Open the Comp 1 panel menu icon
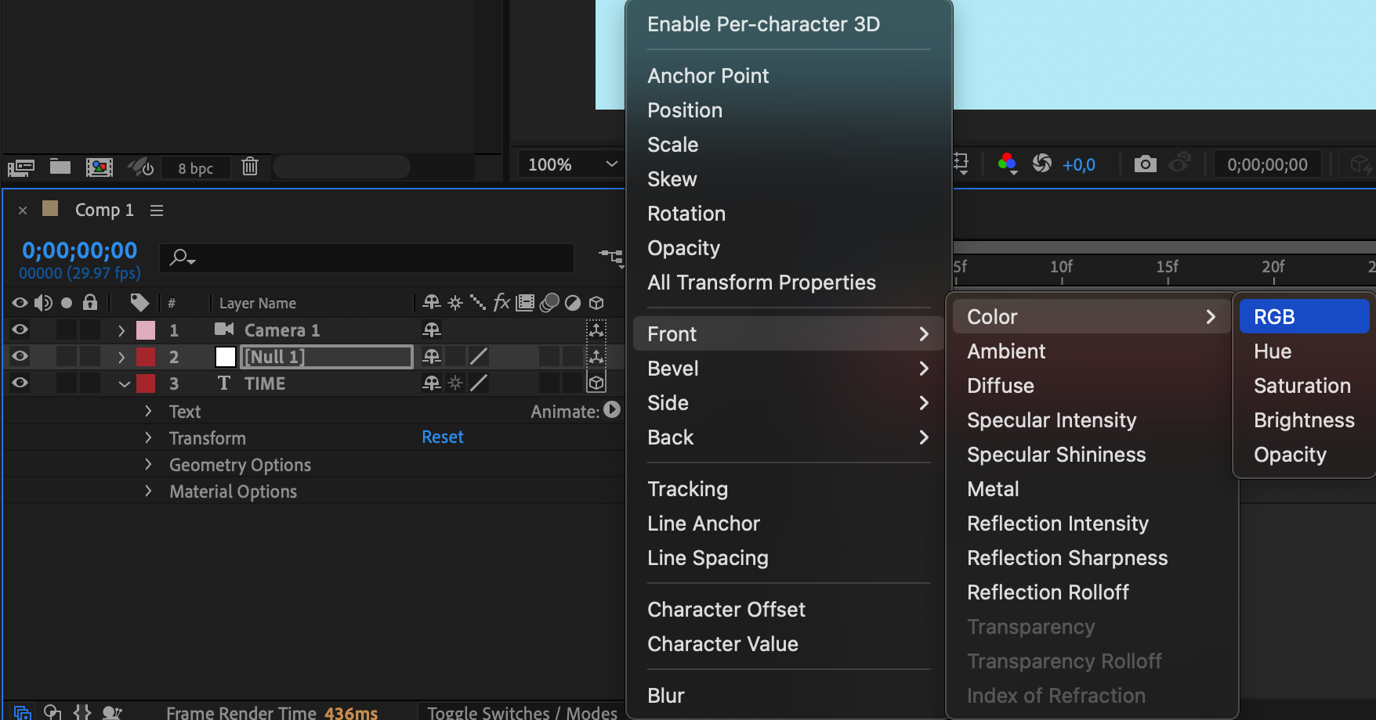 [x=157, y=211]
